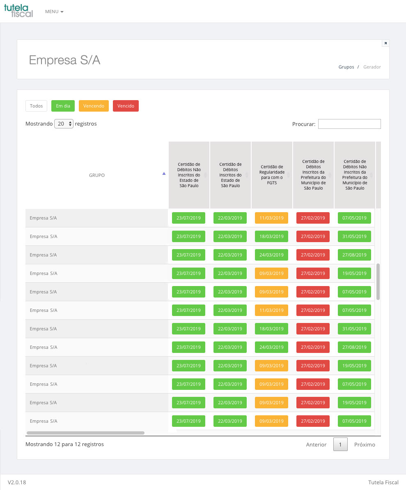Open the MENU dropdown

coord(54,11)
